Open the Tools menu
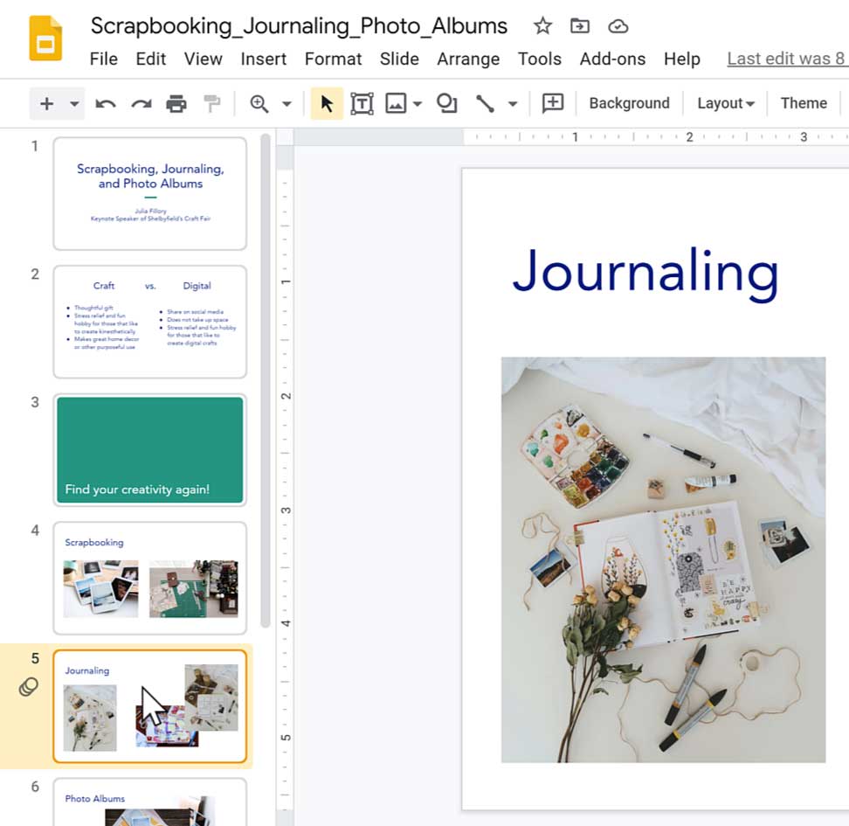The width and height of the screenshot is (849, 826). [x=539, y=59]
